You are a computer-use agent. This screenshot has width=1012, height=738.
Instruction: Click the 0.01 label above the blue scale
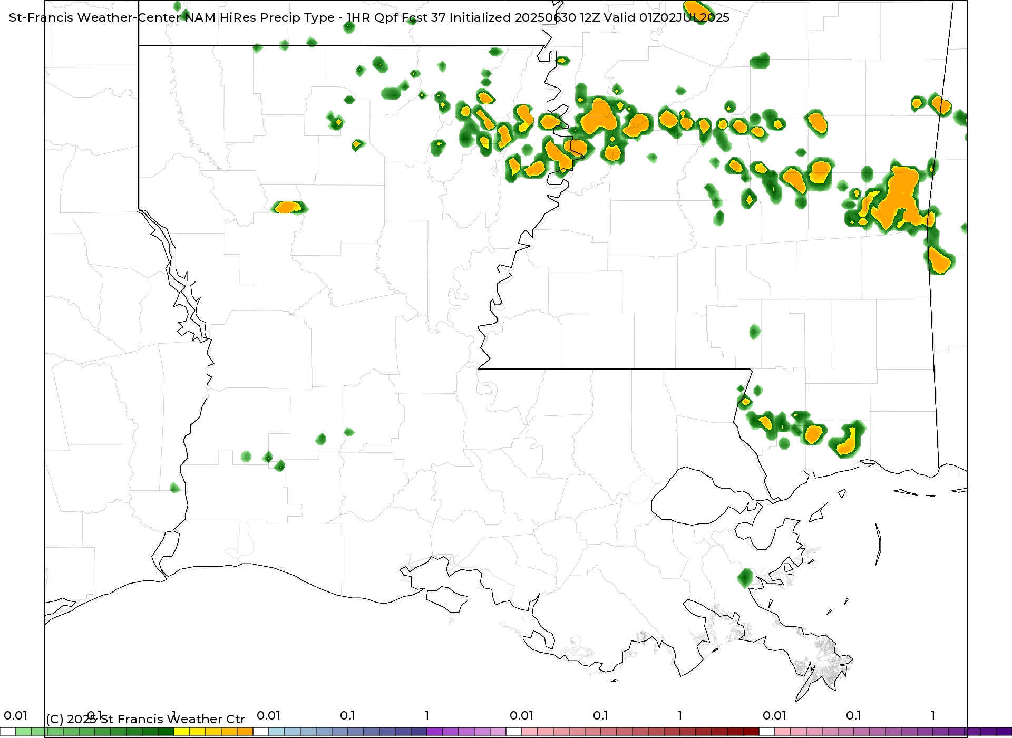pos(269,716)
